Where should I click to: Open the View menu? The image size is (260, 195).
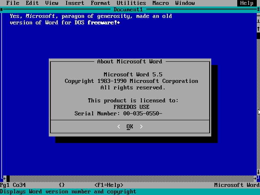click(52, 3)
